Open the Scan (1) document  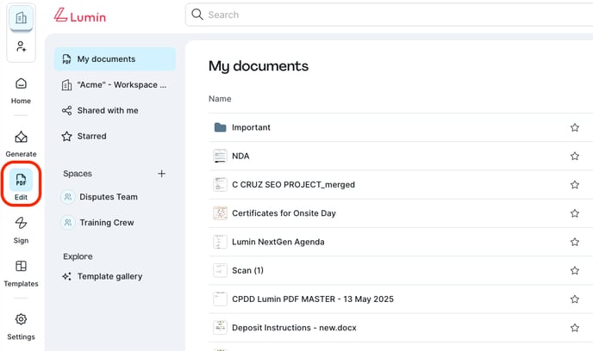click(247, 271)
